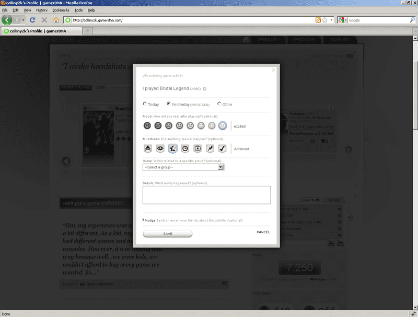Expand the Nudge email section

(144, 220)
